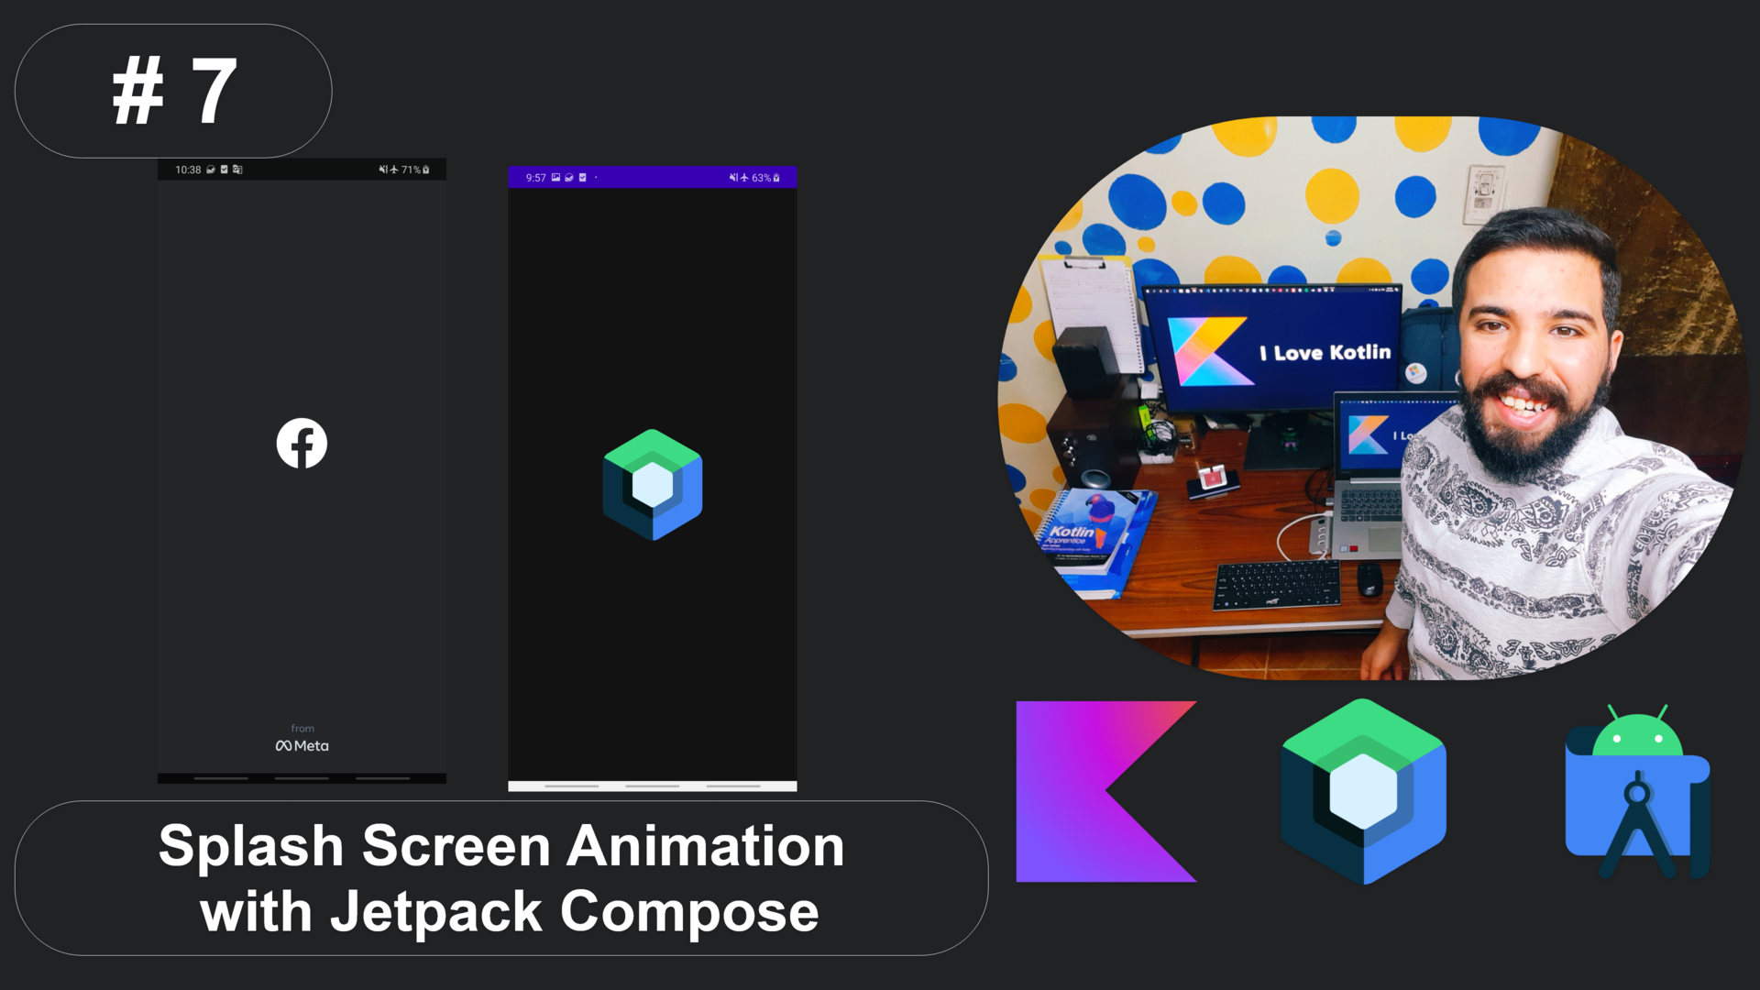Click the white navigation bar of the right phone

pos(653,786)
